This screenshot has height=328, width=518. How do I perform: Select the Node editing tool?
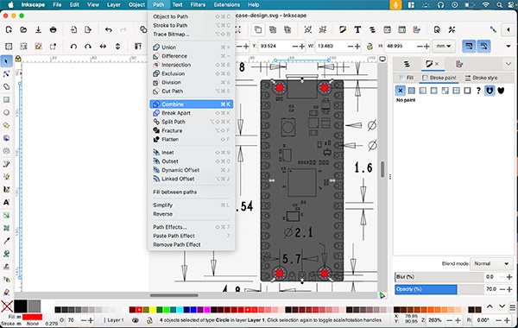pos(6,74)
